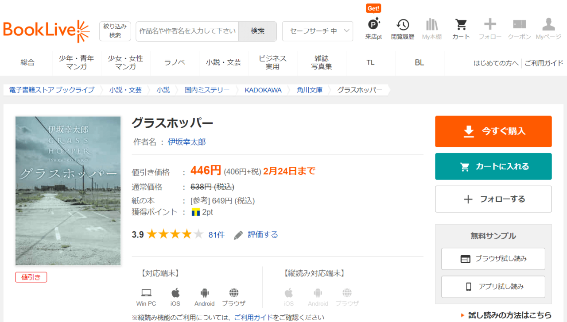Click the グラスホッパー book cover thumbnail
The width and height of the screenshot is (567, 322).
(x=68, y=191)
